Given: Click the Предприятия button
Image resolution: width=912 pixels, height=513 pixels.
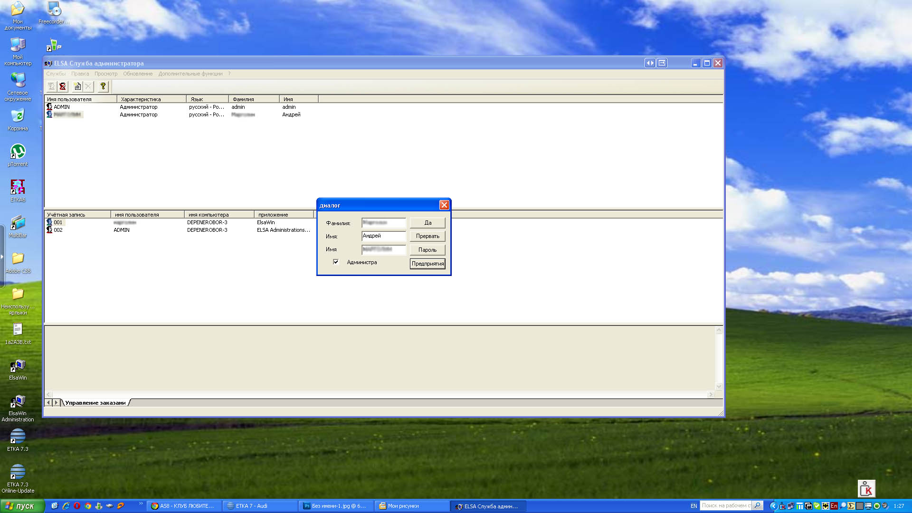Looking at the screenshot, I should click(427, 264).
